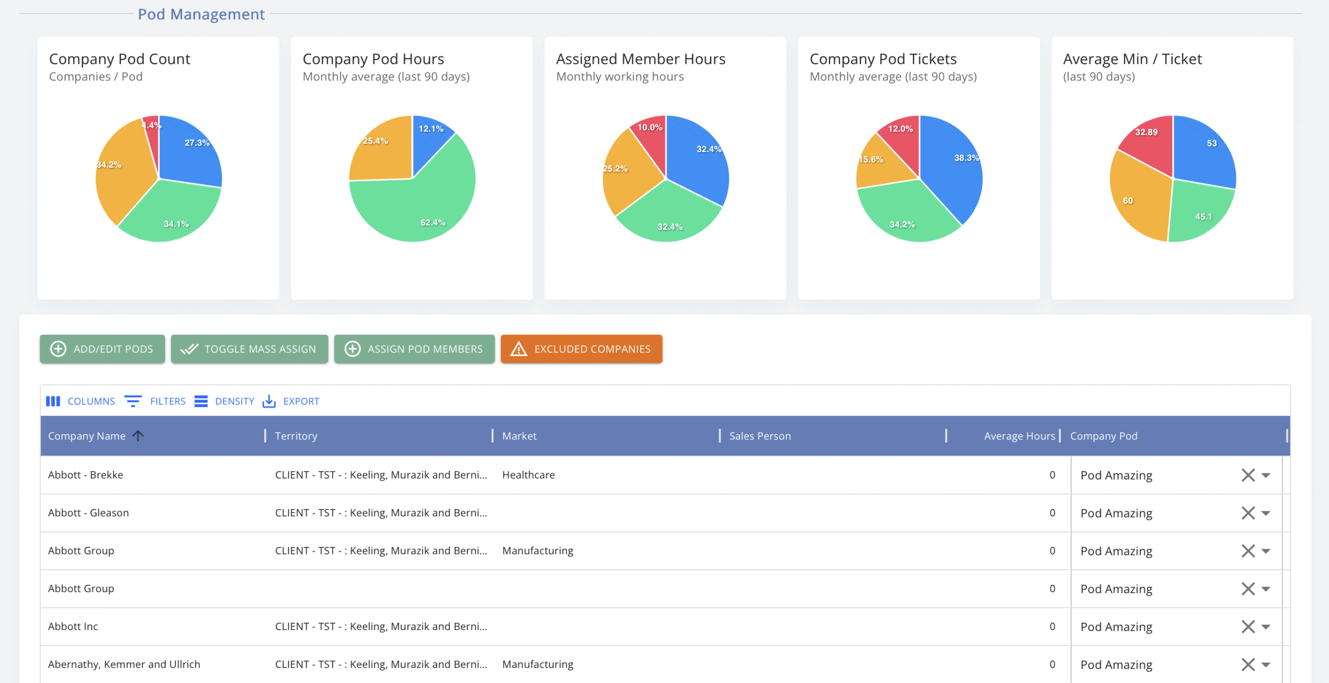Click the warning icon on Excluded Companies
1329x683 pixels.
click(518, 349)
